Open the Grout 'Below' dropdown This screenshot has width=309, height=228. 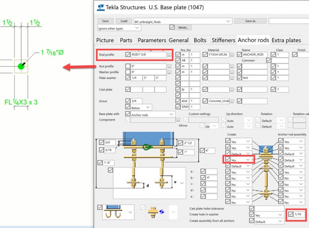(x=148, y=107)
